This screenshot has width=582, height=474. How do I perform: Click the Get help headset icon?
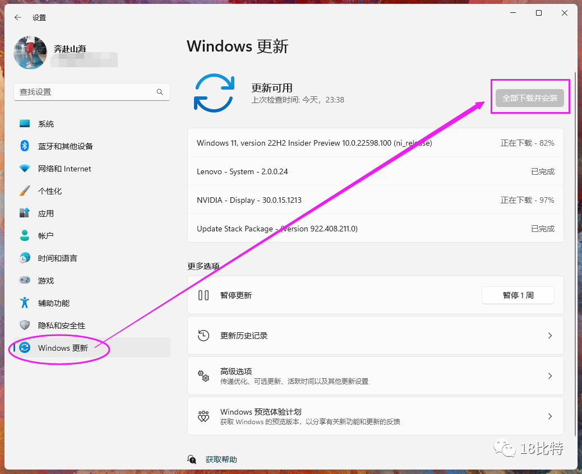[192, 459]
